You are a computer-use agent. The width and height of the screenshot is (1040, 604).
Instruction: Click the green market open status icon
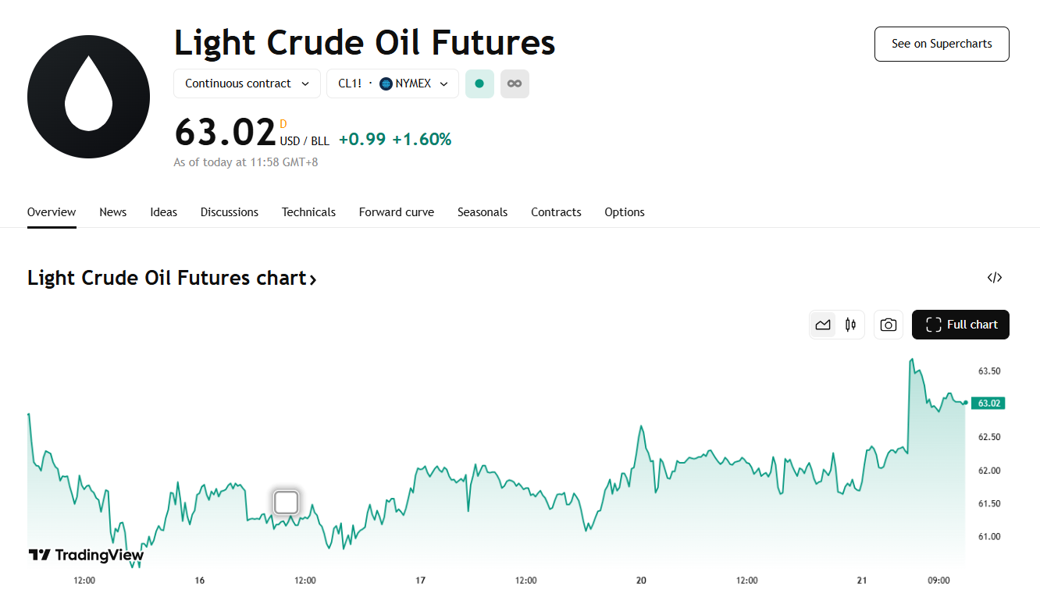[x=479, y=83]
